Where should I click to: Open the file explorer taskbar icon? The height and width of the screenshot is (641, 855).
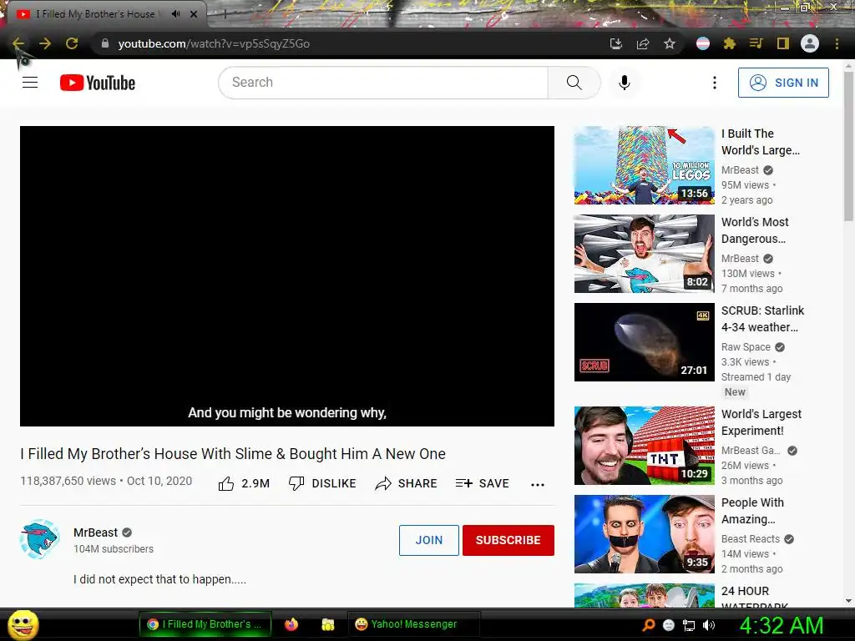pos(327,624)
